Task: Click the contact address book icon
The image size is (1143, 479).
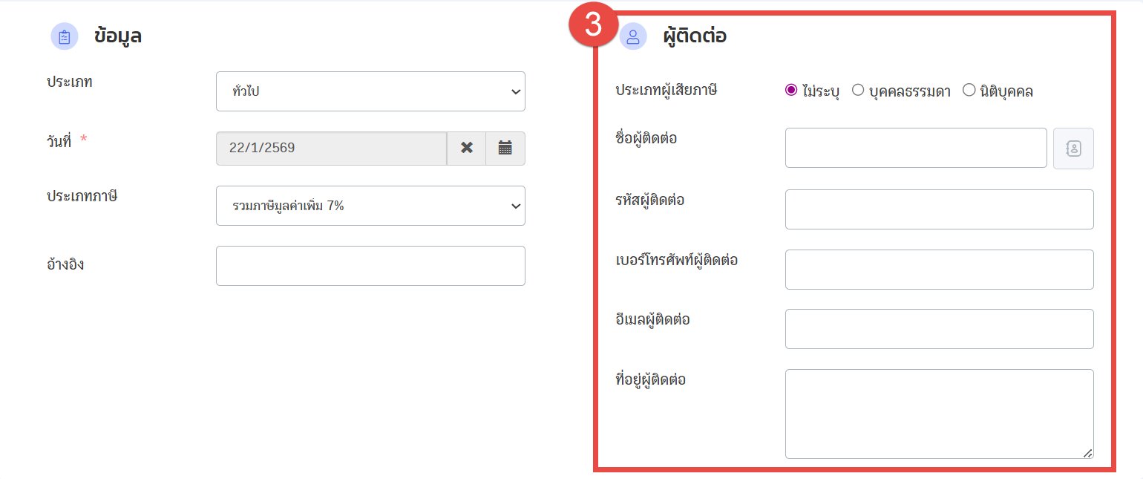Action: pyautogui.click(x=1073, y=149)
